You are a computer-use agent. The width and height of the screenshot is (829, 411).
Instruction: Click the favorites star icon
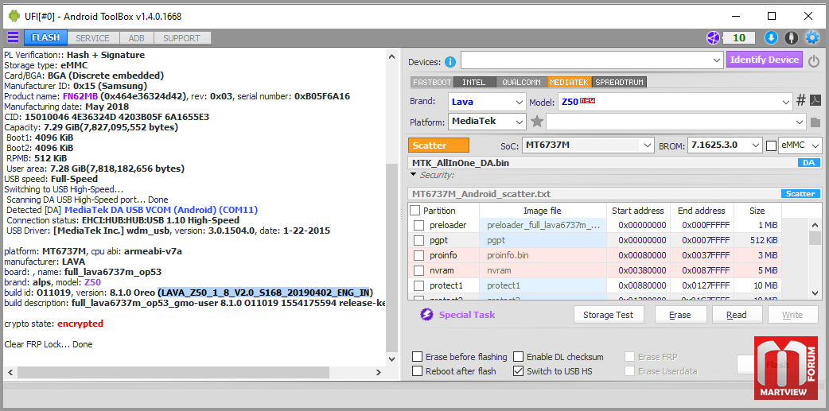[x=537, y=122]
